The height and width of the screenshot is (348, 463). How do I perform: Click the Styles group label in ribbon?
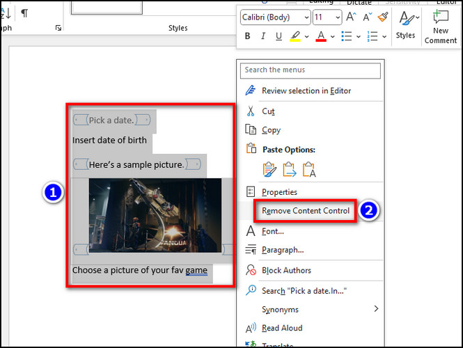pos(178,28)
